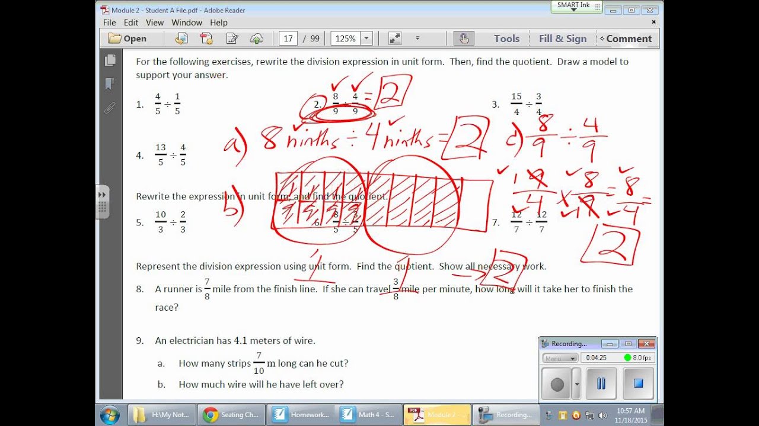Click the Convert PDF icon in toolbar
This screenshot has height=426, width=759.
point(206,38)
